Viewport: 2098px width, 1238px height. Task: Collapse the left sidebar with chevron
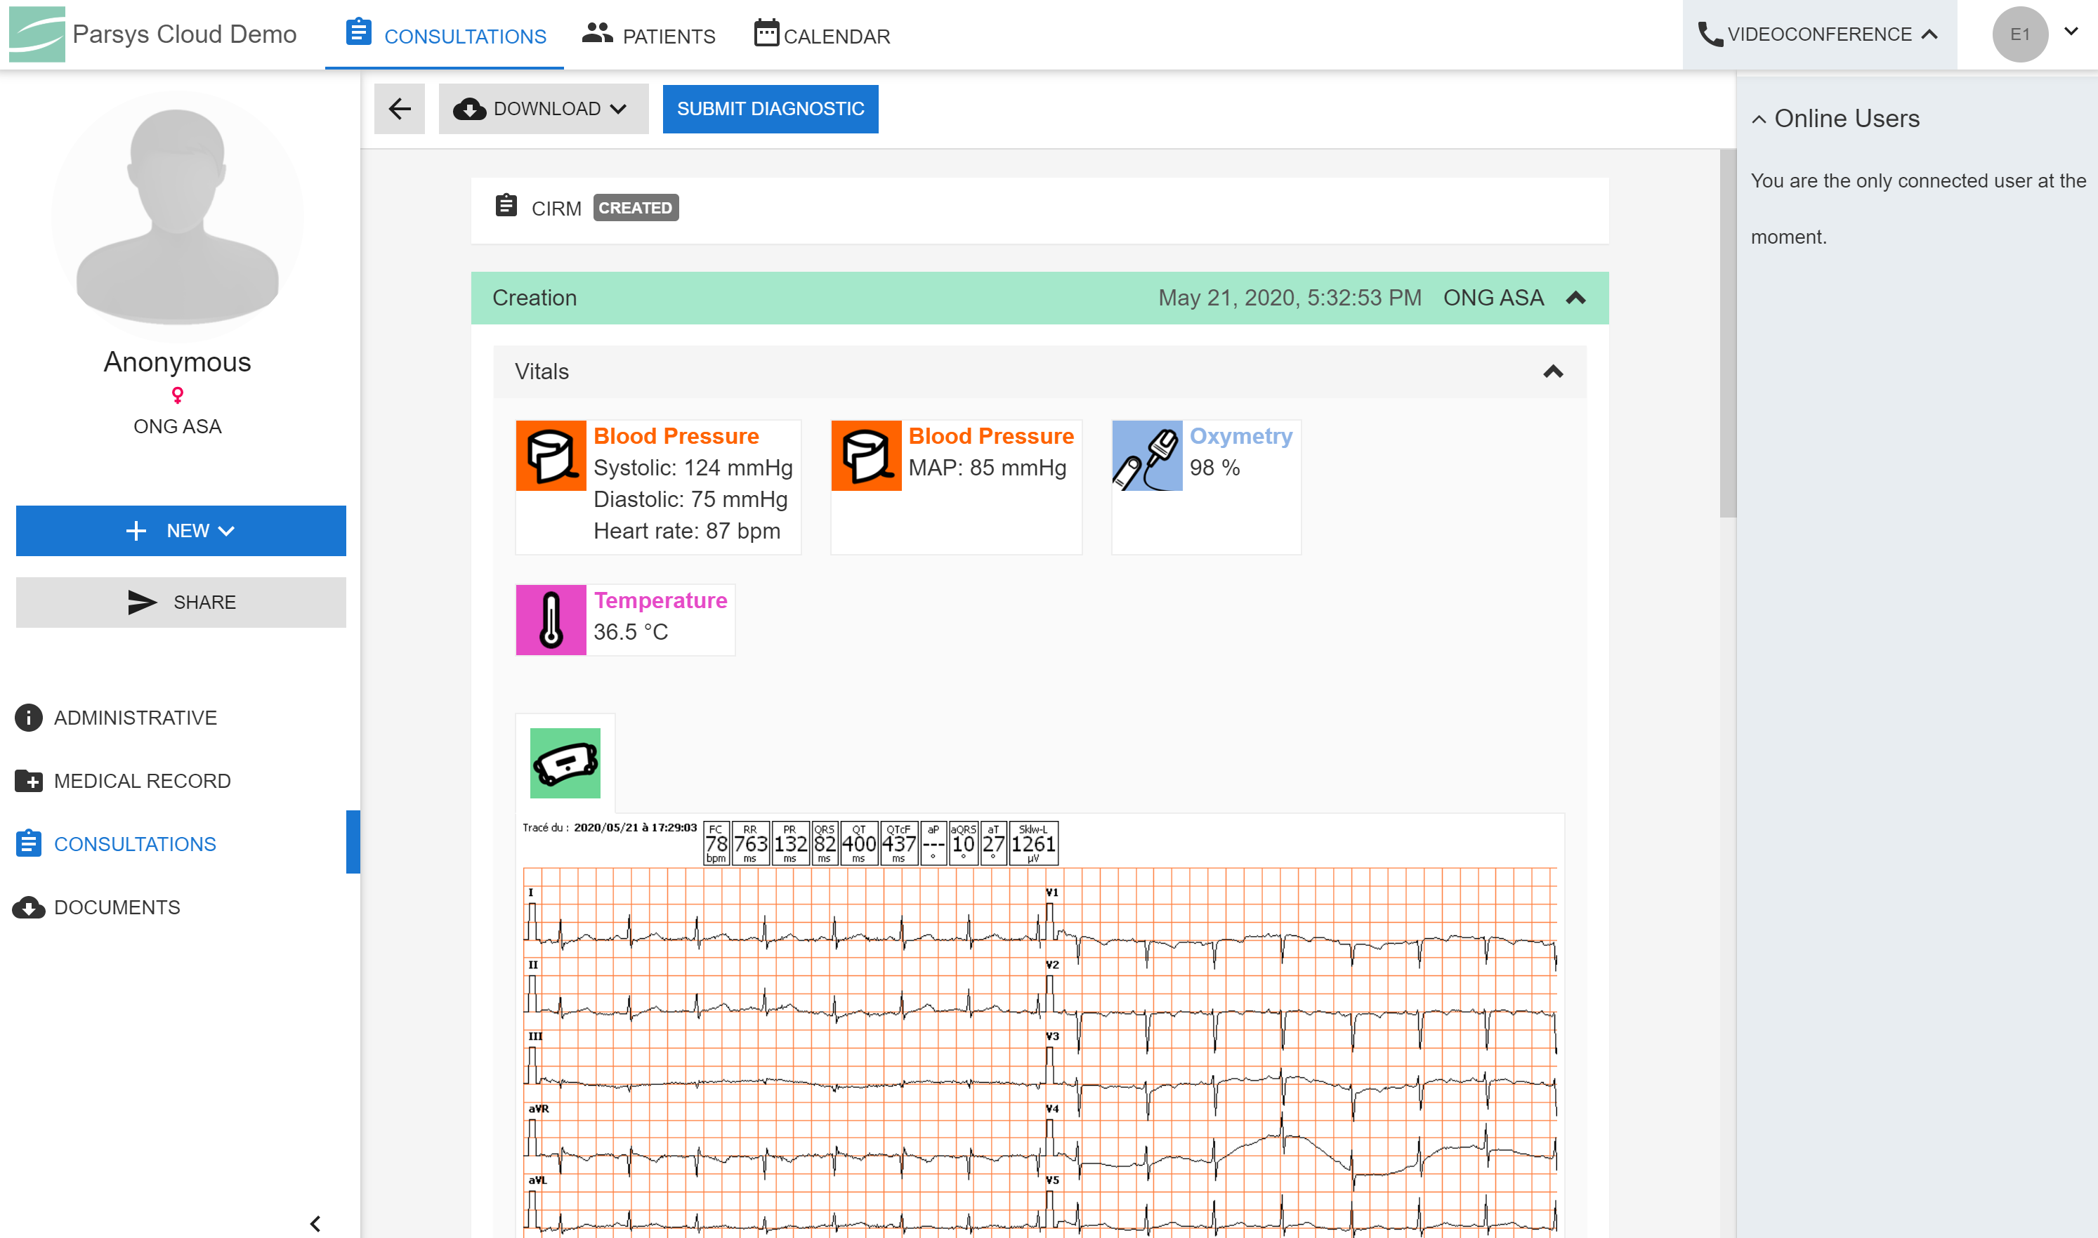coord(315,1223)
